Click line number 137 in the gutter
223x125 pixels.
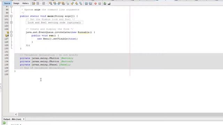(x=6, y=71)
